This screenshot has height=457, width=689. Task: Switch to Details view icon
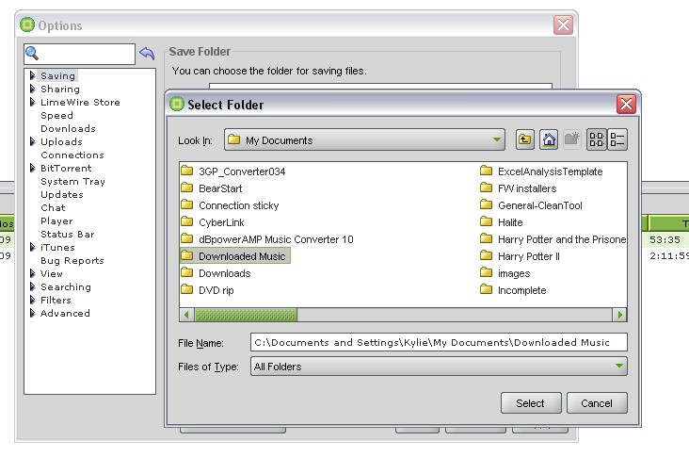(617, 139)
